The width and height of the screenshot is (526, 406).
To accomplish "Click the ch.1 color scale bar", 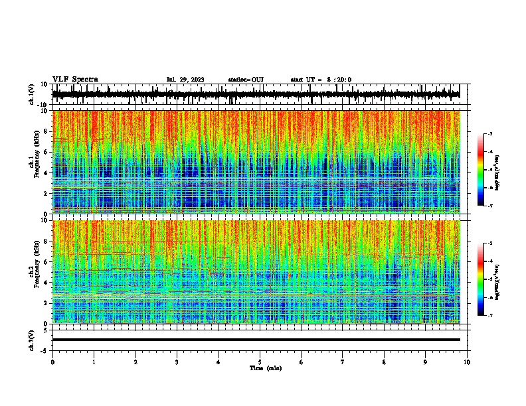I will click(481, 170).
